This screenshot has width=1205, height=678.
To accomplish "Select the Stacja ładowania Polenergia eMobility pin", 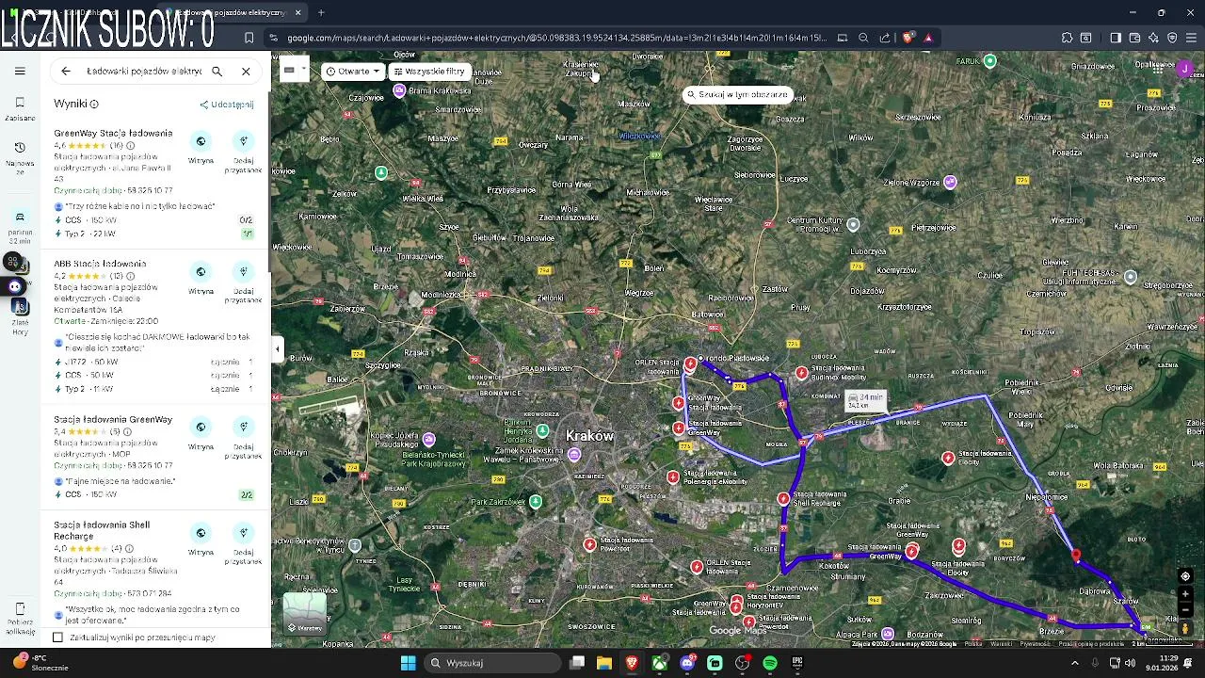I will click(673, 477).
